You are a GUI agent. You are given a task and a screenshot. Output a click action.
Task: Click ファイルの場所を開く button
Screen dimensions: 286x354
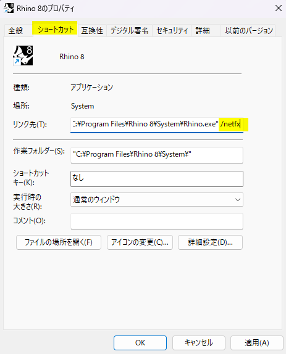(59, 242)
